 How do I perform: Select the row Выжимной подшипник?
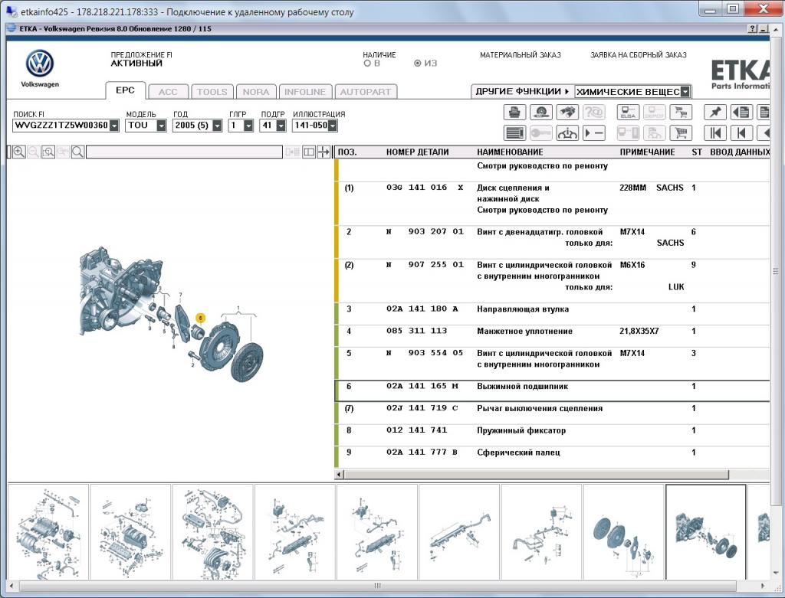[552, 390]
